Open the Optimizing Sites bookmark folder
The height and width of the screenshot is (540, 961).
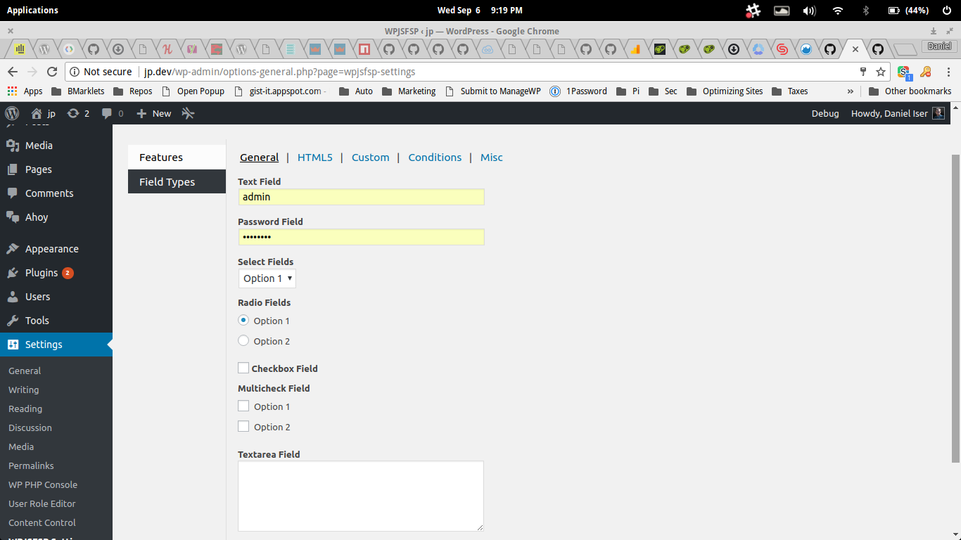725,91
